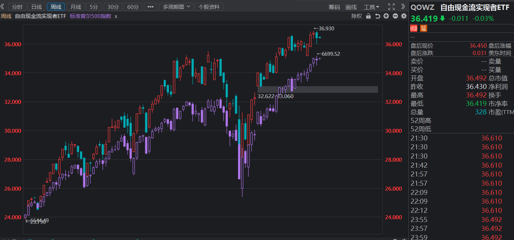Click 30.000 on right price axis

(x=394, y=131)
